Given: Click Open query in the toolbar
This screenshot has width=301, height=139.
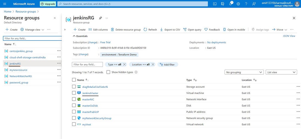Looking at the screenshot, I should click(192, 29).
